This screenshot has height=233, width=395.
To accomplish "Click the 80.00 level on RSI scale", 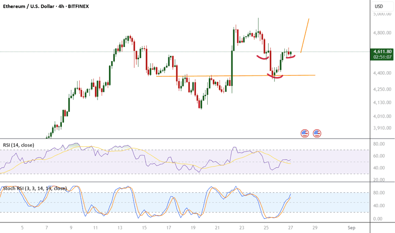I will point(379,144).
